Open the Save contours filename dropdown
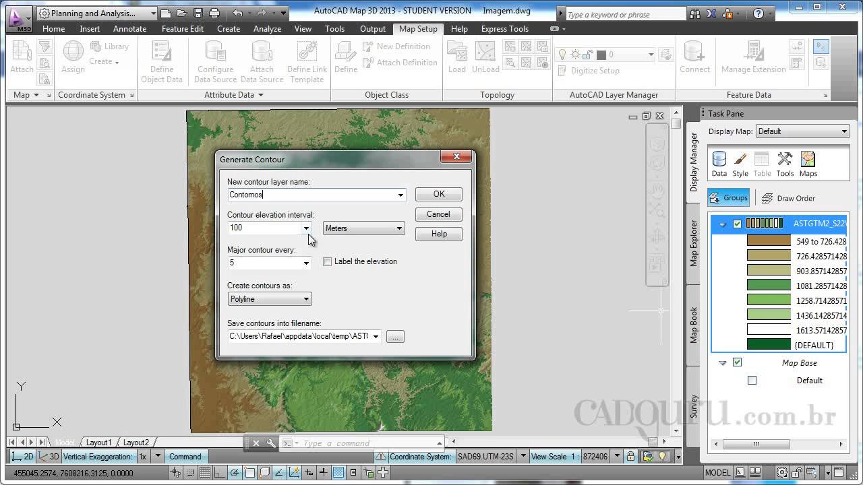 [376, 336]
